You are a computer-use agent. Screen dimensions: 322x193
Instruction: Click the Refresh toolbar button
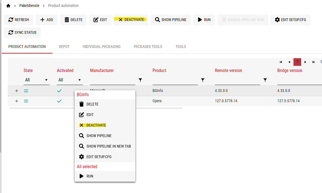pyautogui.click(x=19, y=20)
